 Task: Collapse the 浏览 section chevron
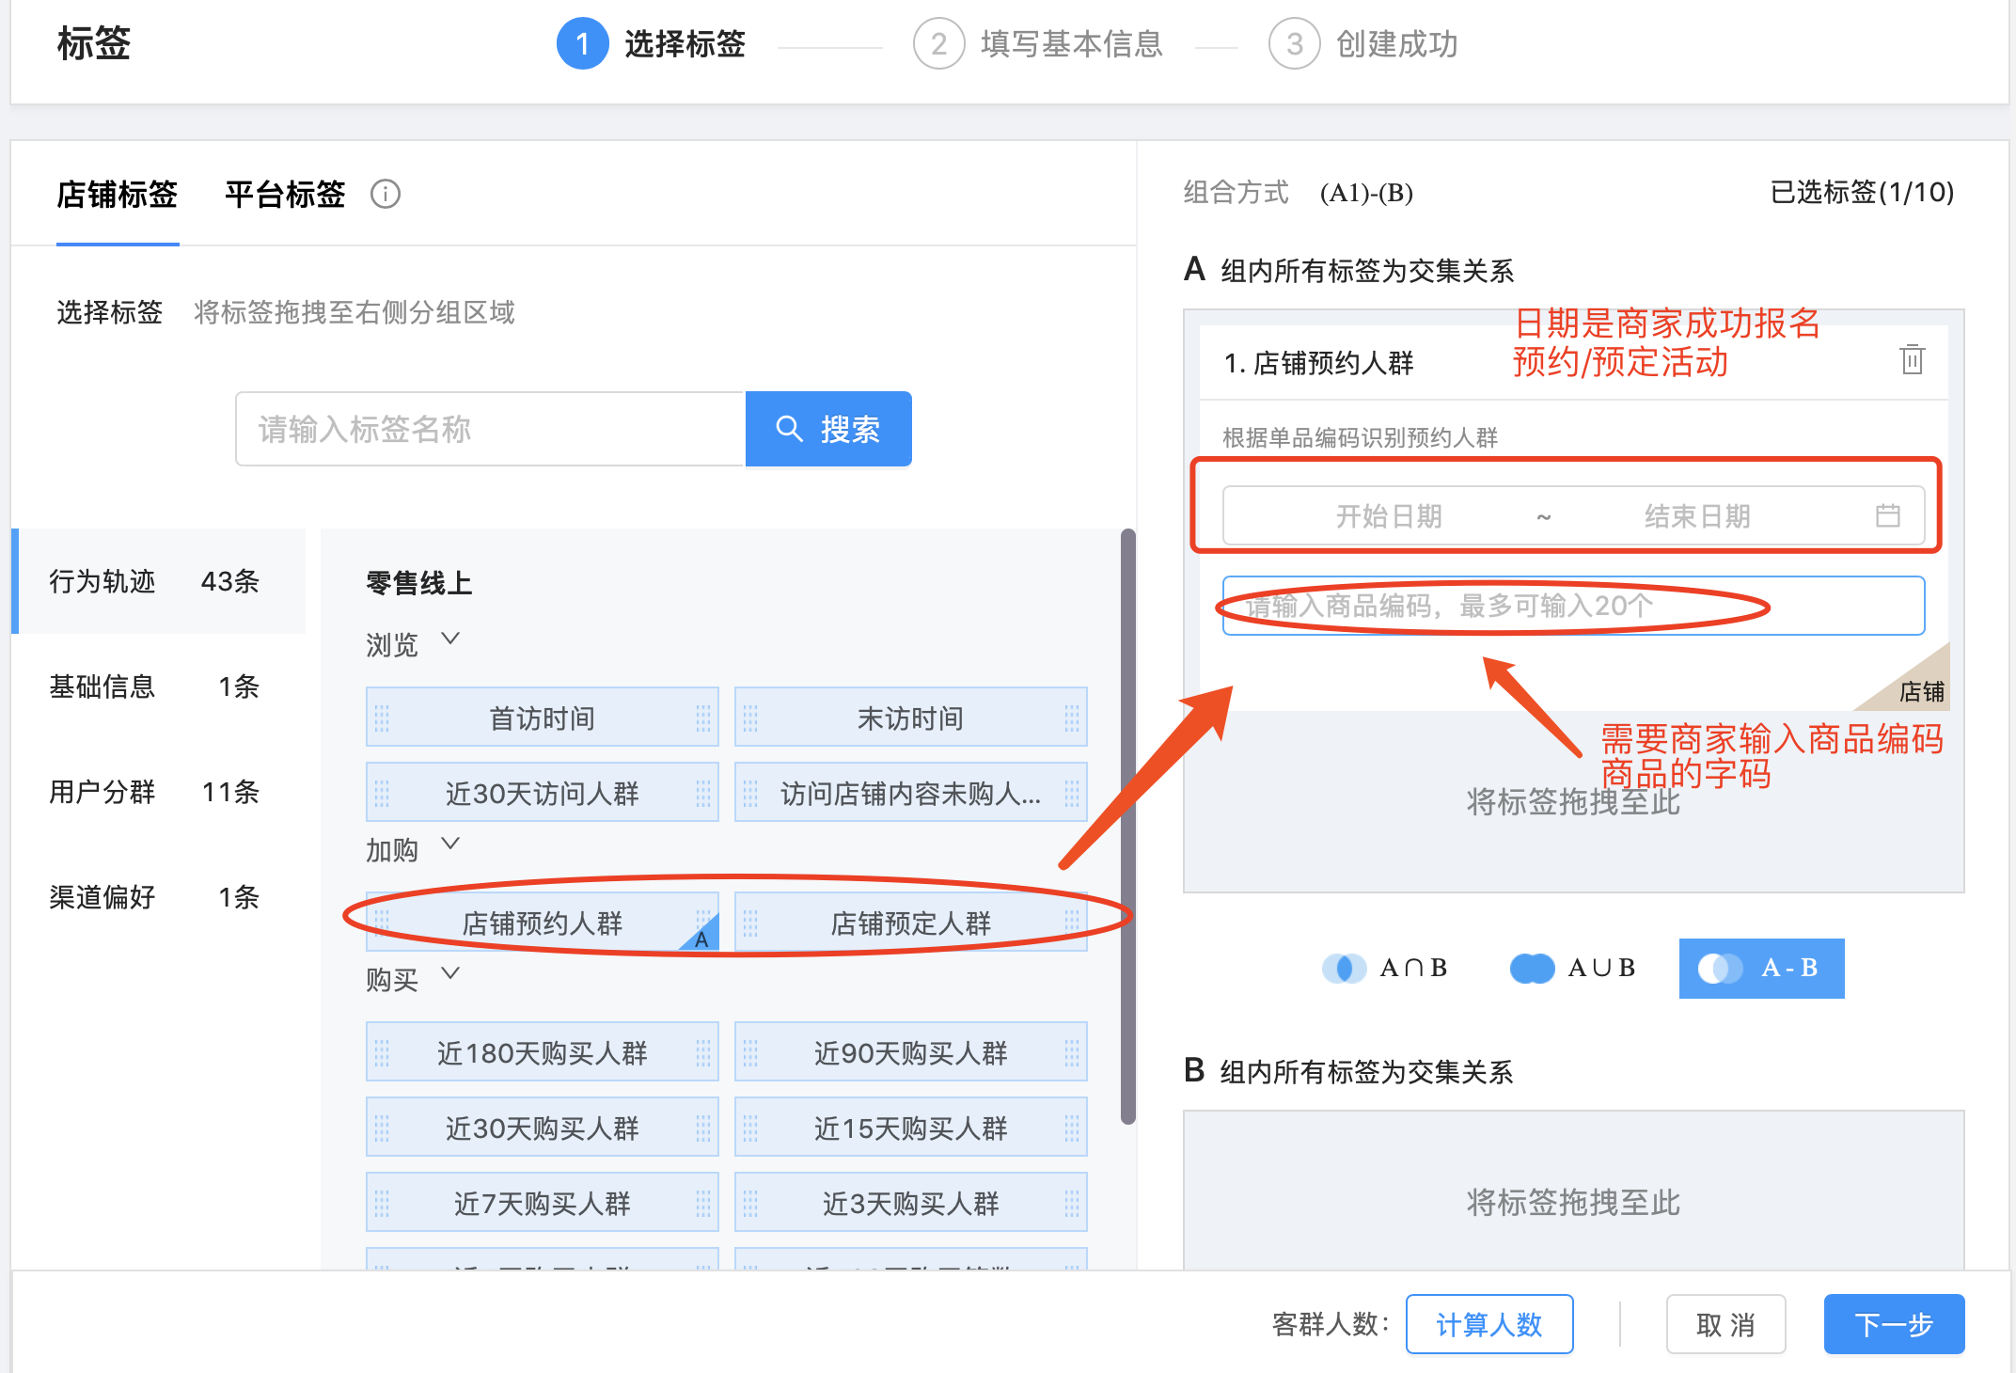click(450, 639)
